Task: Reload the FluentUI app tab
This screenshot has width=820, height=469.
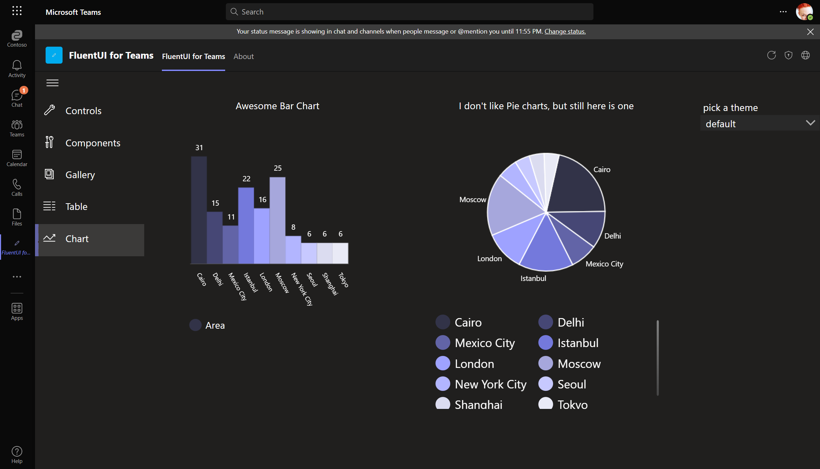Action: pyautogui.click(x=772, y=55)
